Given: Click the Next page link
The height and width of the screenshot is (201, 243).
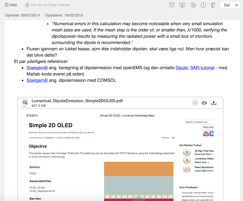Looking at the screenshot, I should tap(173, 138).
